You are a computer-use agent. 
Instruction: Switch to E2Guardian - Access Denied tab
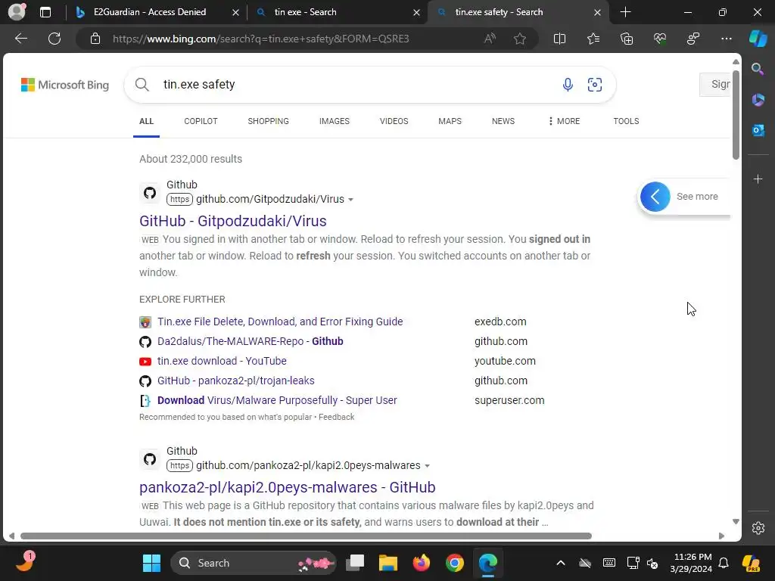149,12
